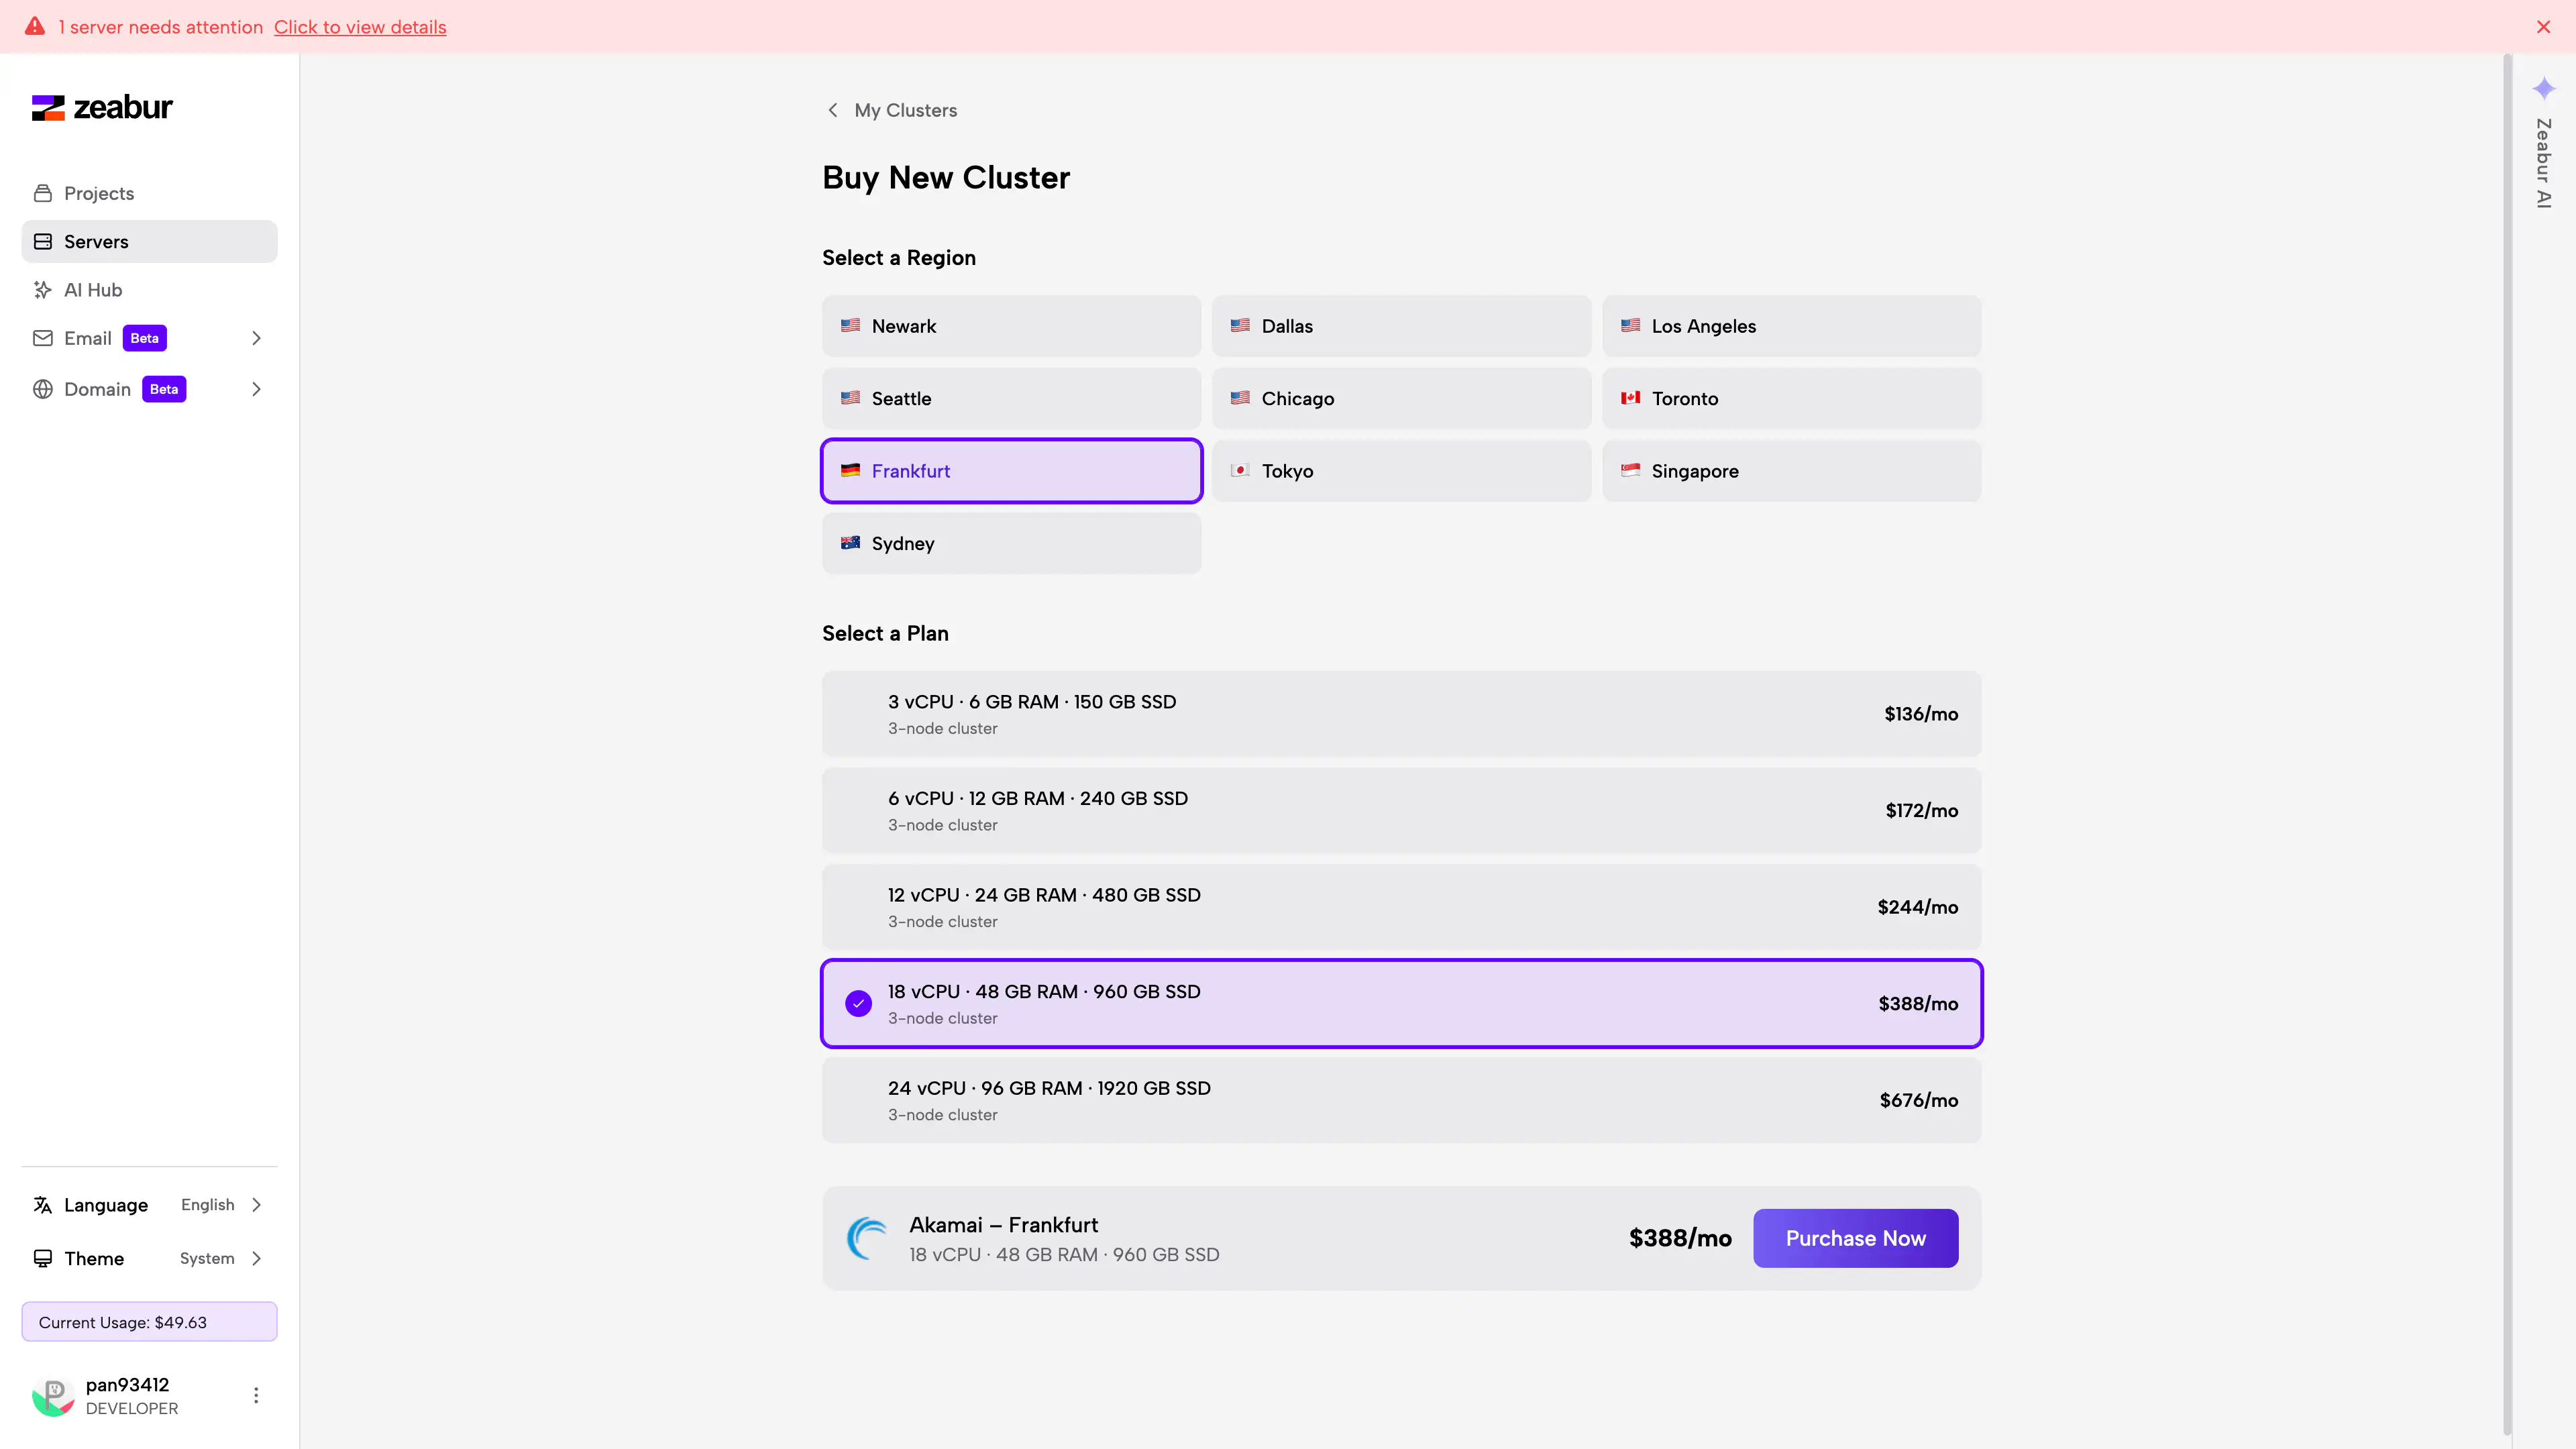Click the Domain globe icon
Viewport: 2576px width, 1449px height.
tap(42, 388)
